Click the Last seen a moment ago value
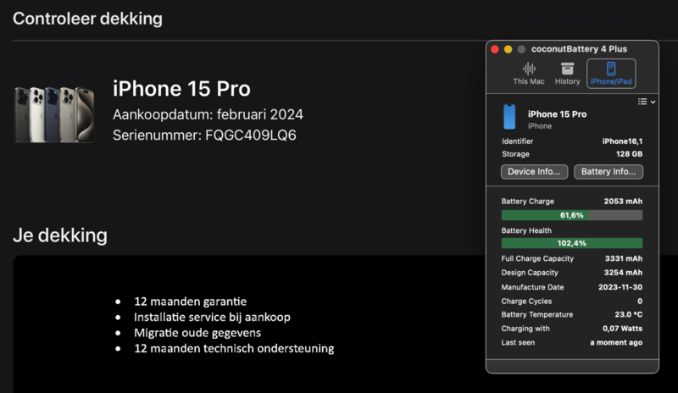The height and width of the screenshot is (393, 678). click(x=616, y=342)
